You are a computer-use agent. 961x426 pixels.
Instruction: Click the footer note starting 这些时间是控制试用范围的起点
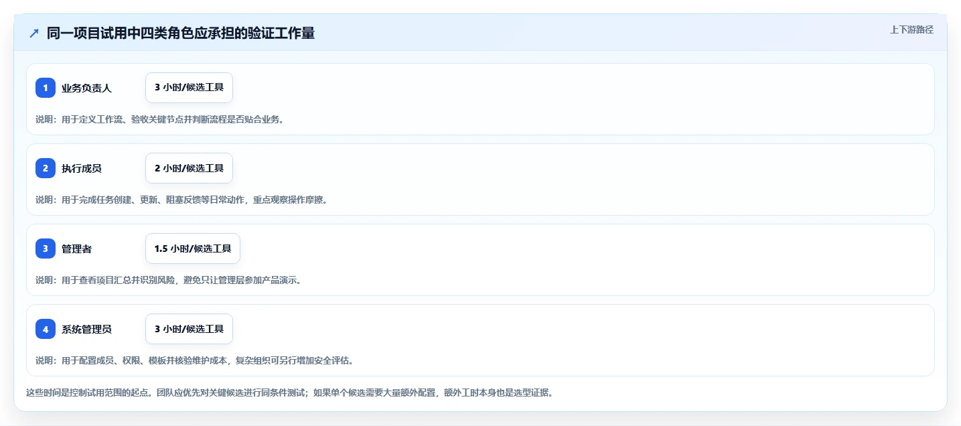[x=289, y=393]
